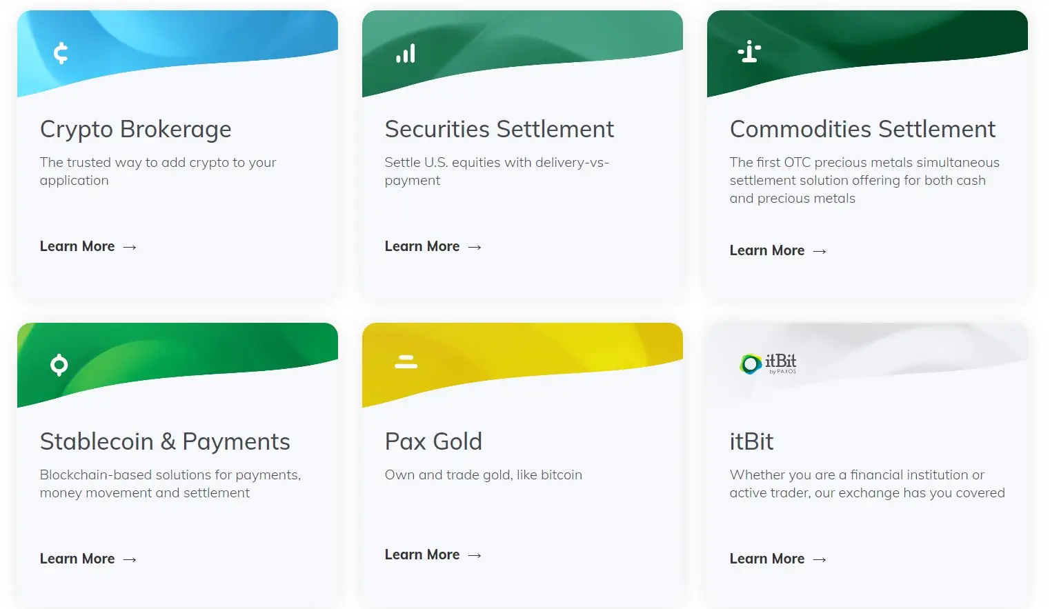Click the arrow next to Crypto Brokerage Learn More
Image resolution: width=1050 pixels, height=609 pixels.
[130, 247]
